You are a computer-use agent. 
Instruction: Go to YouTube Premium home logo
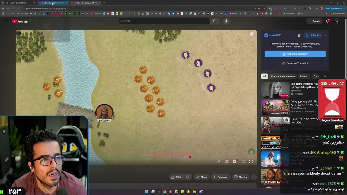(21, 21)
